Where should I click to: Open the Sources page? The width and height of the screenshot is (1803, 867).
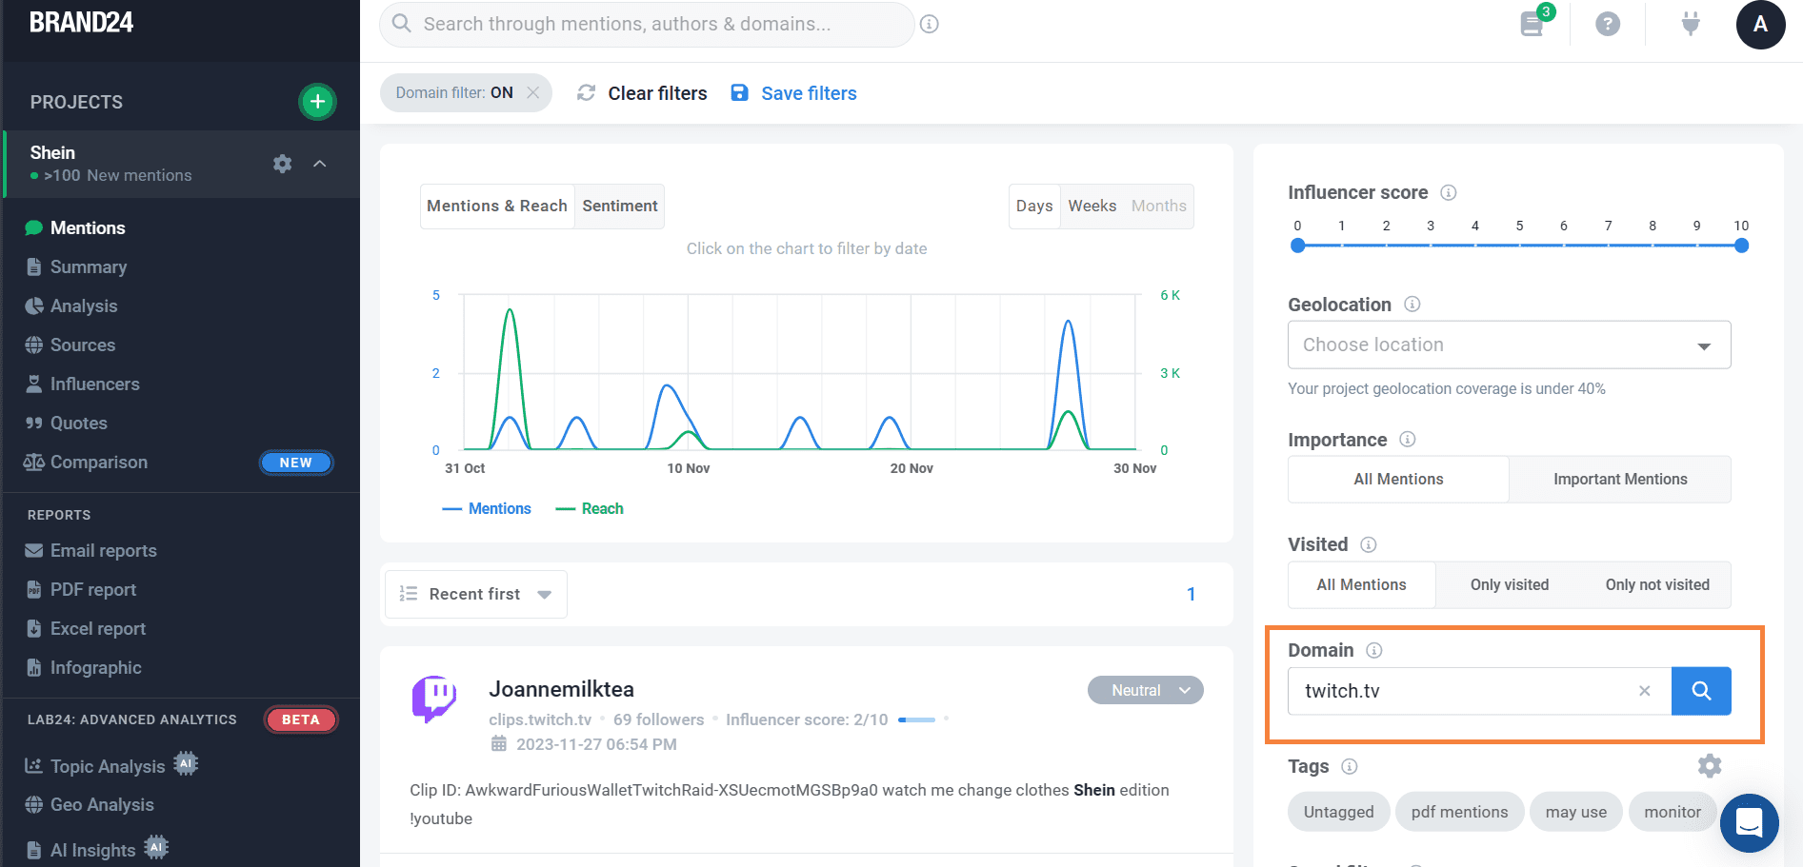(82, 345)
